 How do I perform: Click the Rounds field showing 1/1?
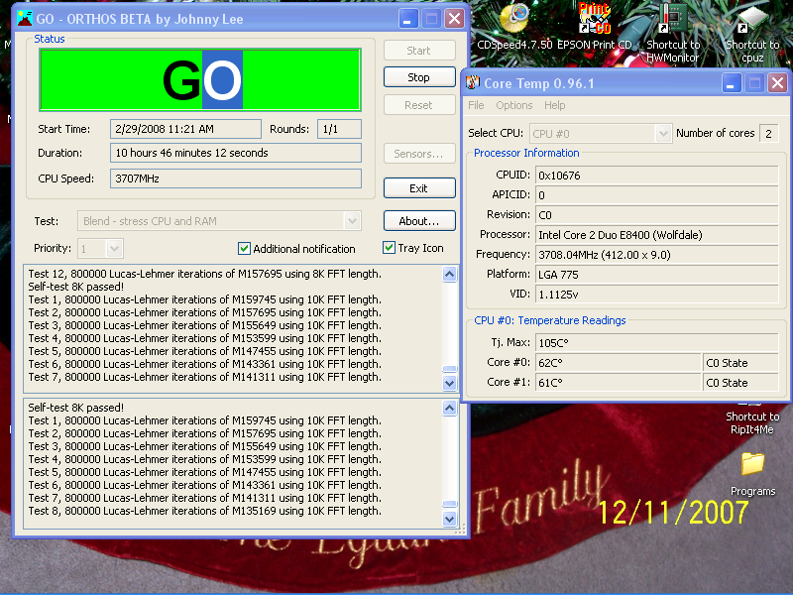pos(339,129)
